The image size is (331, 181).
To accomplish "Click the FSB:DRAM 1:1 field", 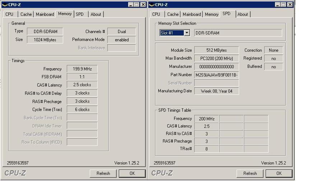I will tap(82, 76).
